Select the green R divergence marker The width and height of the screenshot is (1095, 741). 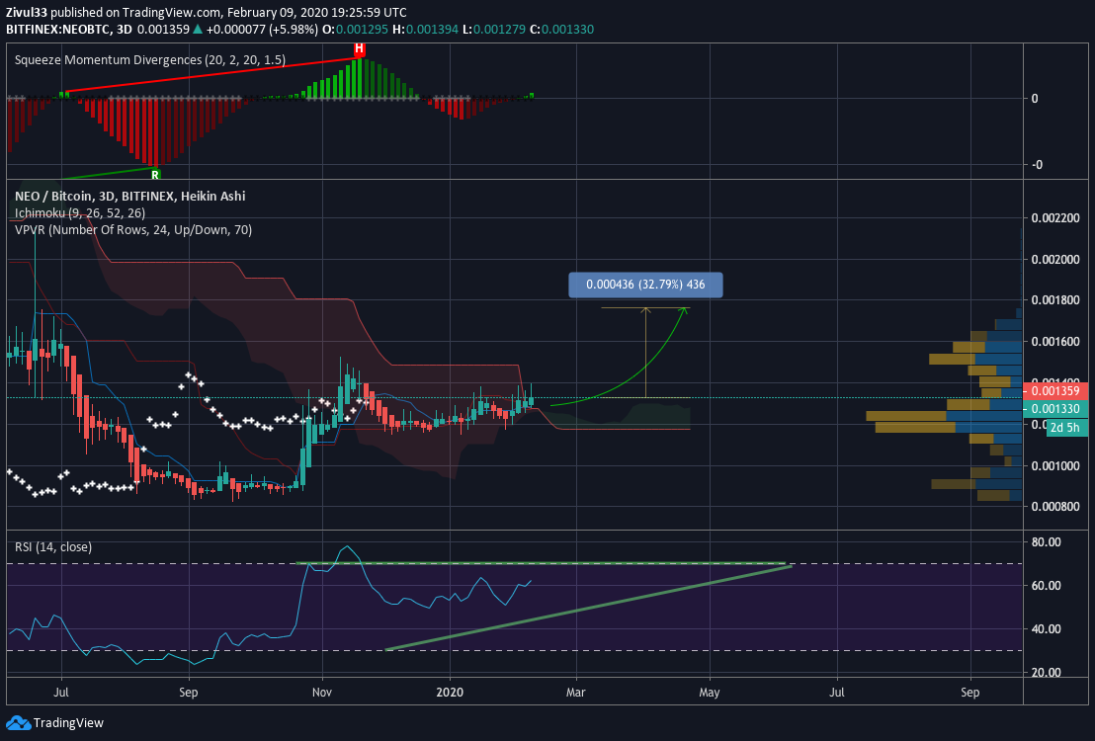coord(155,174)
